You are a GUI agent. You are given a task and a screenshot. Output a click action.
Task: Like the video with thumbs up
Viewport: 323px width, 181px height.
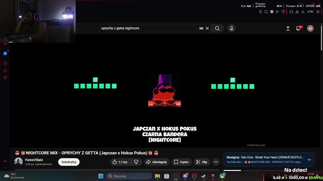click(120, 162)
